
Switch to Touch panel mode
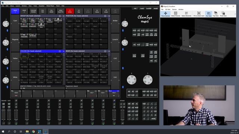[x=142, y=9]
